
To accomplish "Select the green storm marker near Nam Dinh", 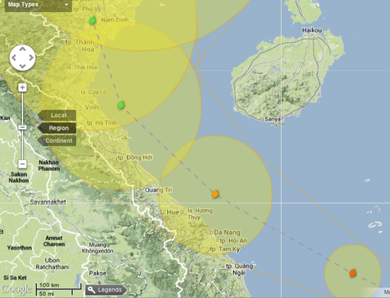I will 92,20.
